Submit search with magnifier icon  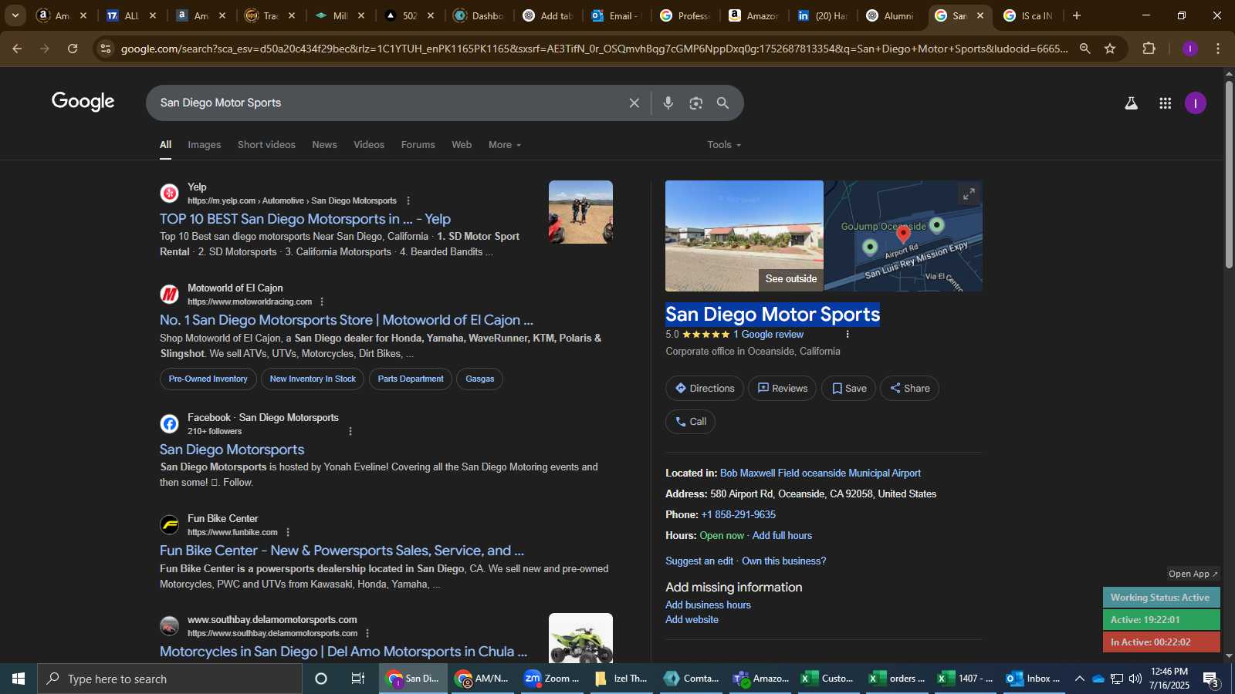coord(723,103)
